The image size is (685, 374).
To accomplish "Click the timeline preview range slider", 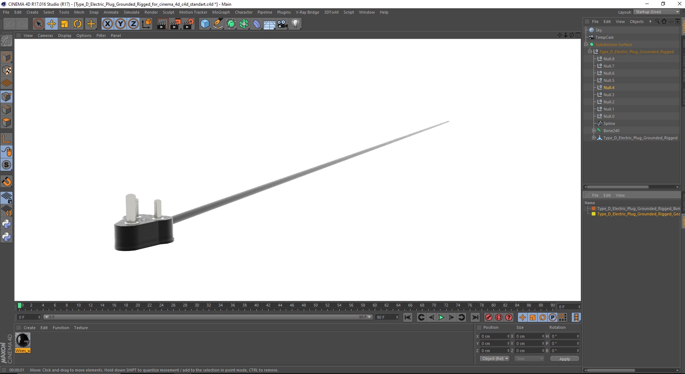I will click(x=208, y=317).
